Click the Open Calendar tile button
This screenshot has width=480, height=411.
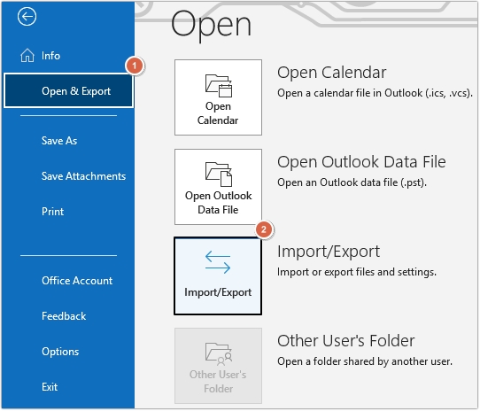pos(218,97)
